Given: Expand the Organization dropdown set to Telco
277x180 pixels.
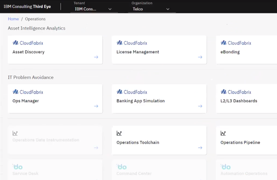Looking at the screenshot, I should (152, 9).
